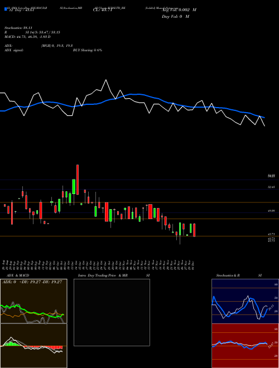The width and height of the screenshot is (279, 368).
Task: Click the red RSI chart panel
Action: [245, 346]
